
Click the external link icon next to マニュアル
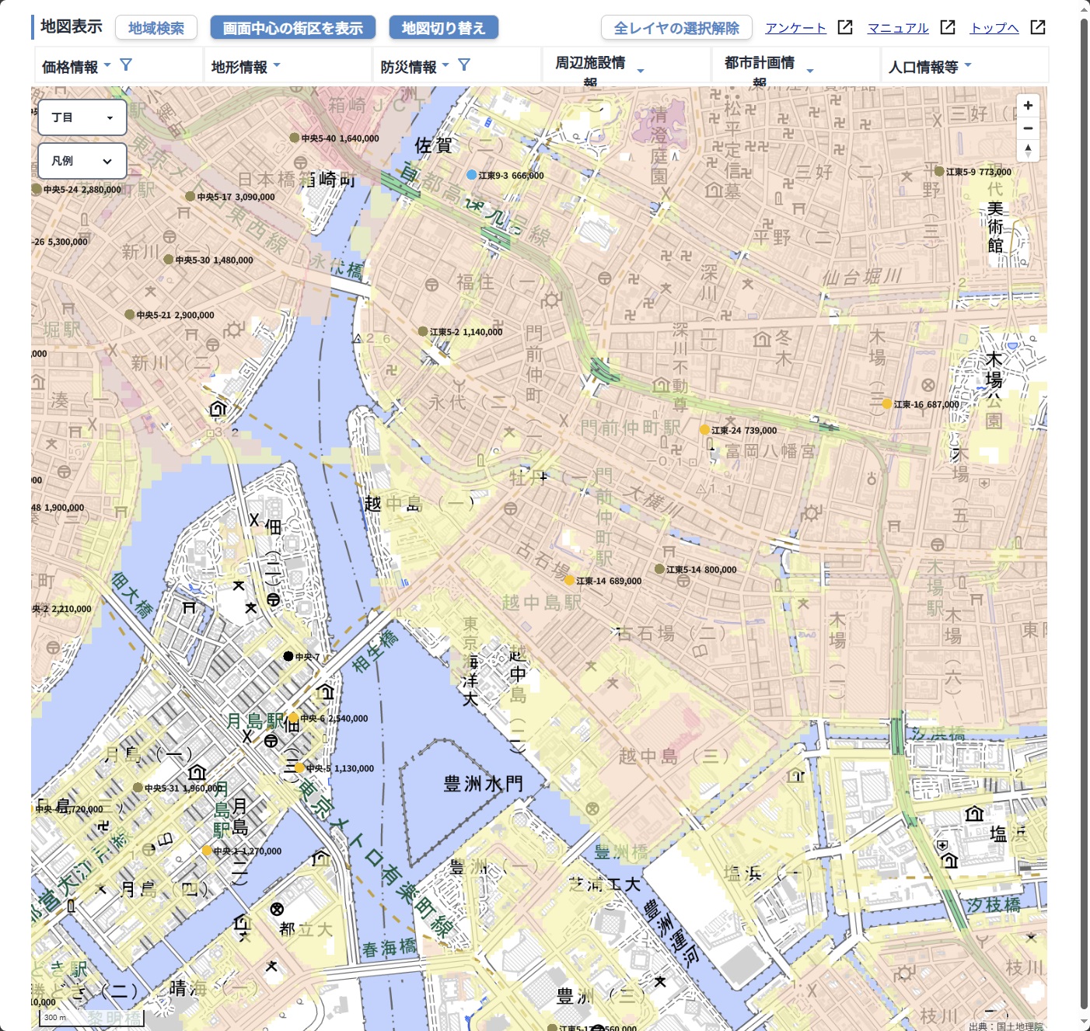(x=948, y=26)
